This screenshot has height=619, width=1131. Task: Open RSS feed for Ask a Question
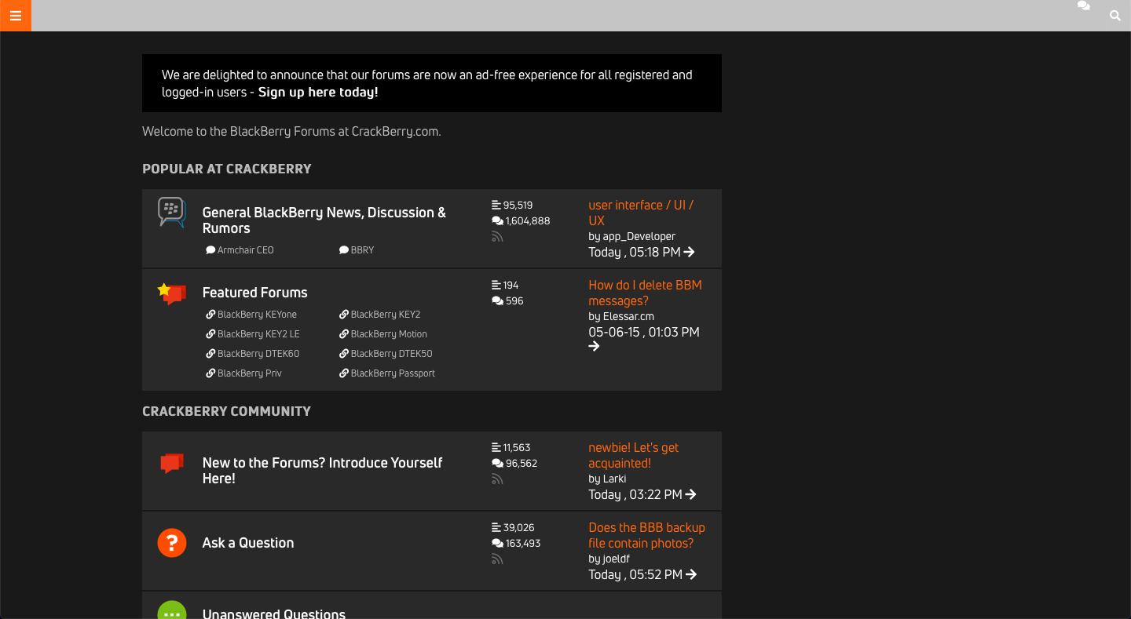coord(497,559)
